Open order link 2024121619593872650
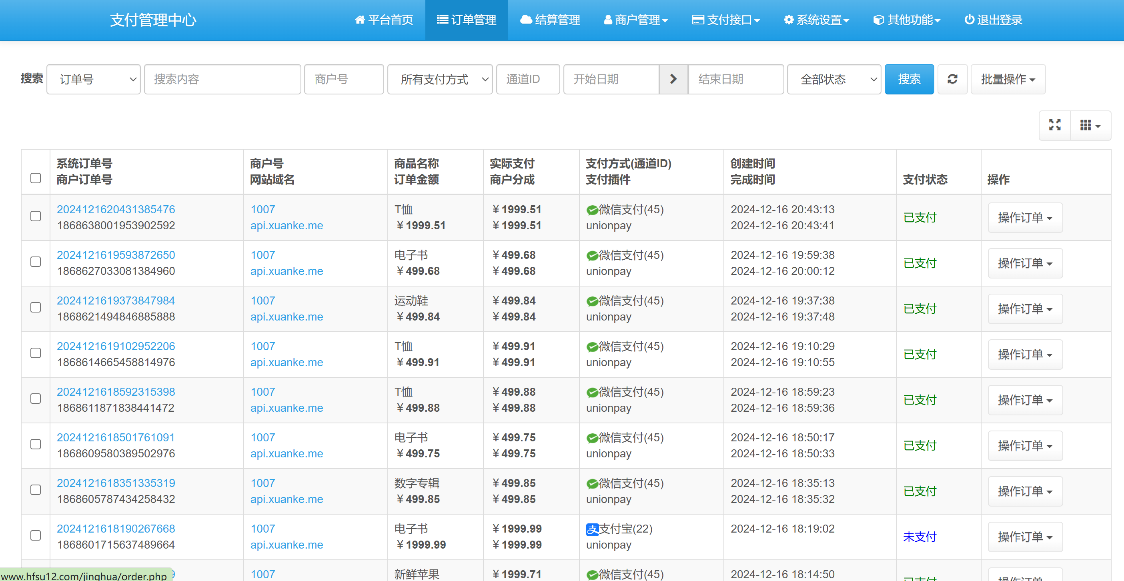The height and width of the screenshot is (581, 1124). pos(116,255)
